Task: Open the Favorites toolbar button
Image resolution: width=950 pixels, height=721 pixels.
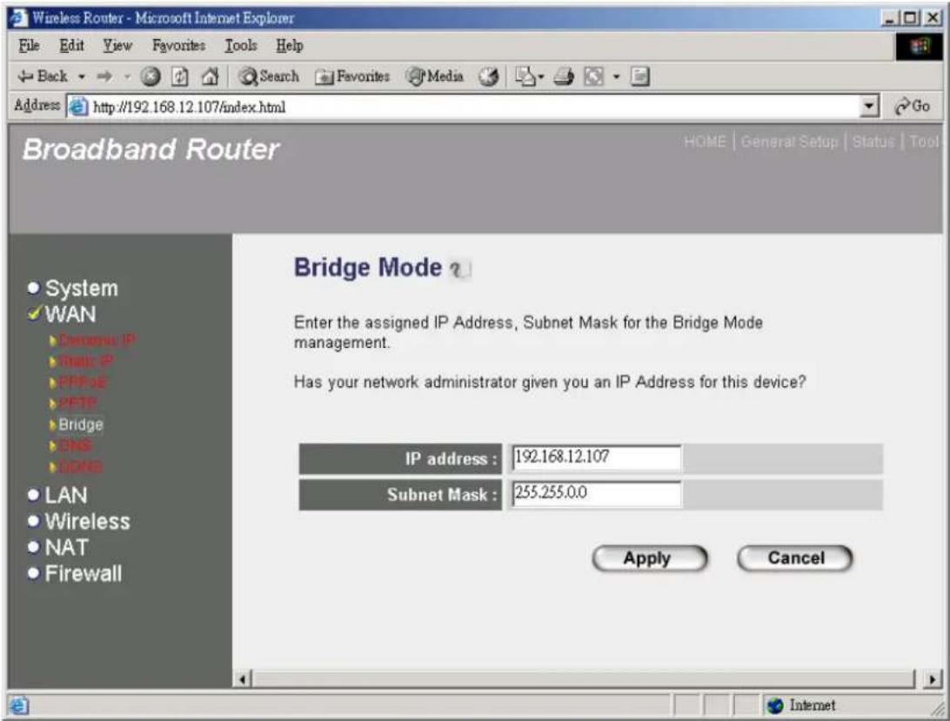Action: pos(352,77)
